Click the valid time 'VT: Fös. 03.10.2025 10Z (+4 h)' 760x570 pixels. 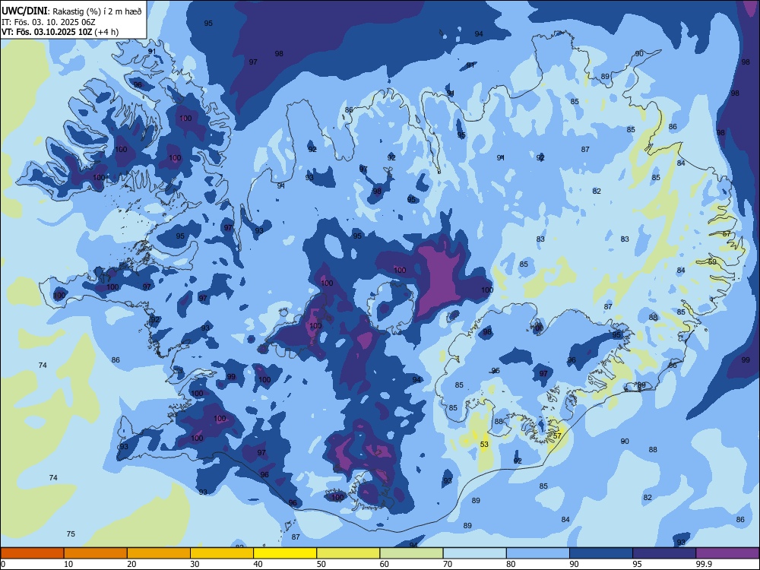pyautogui.click(x=60, y=32)
